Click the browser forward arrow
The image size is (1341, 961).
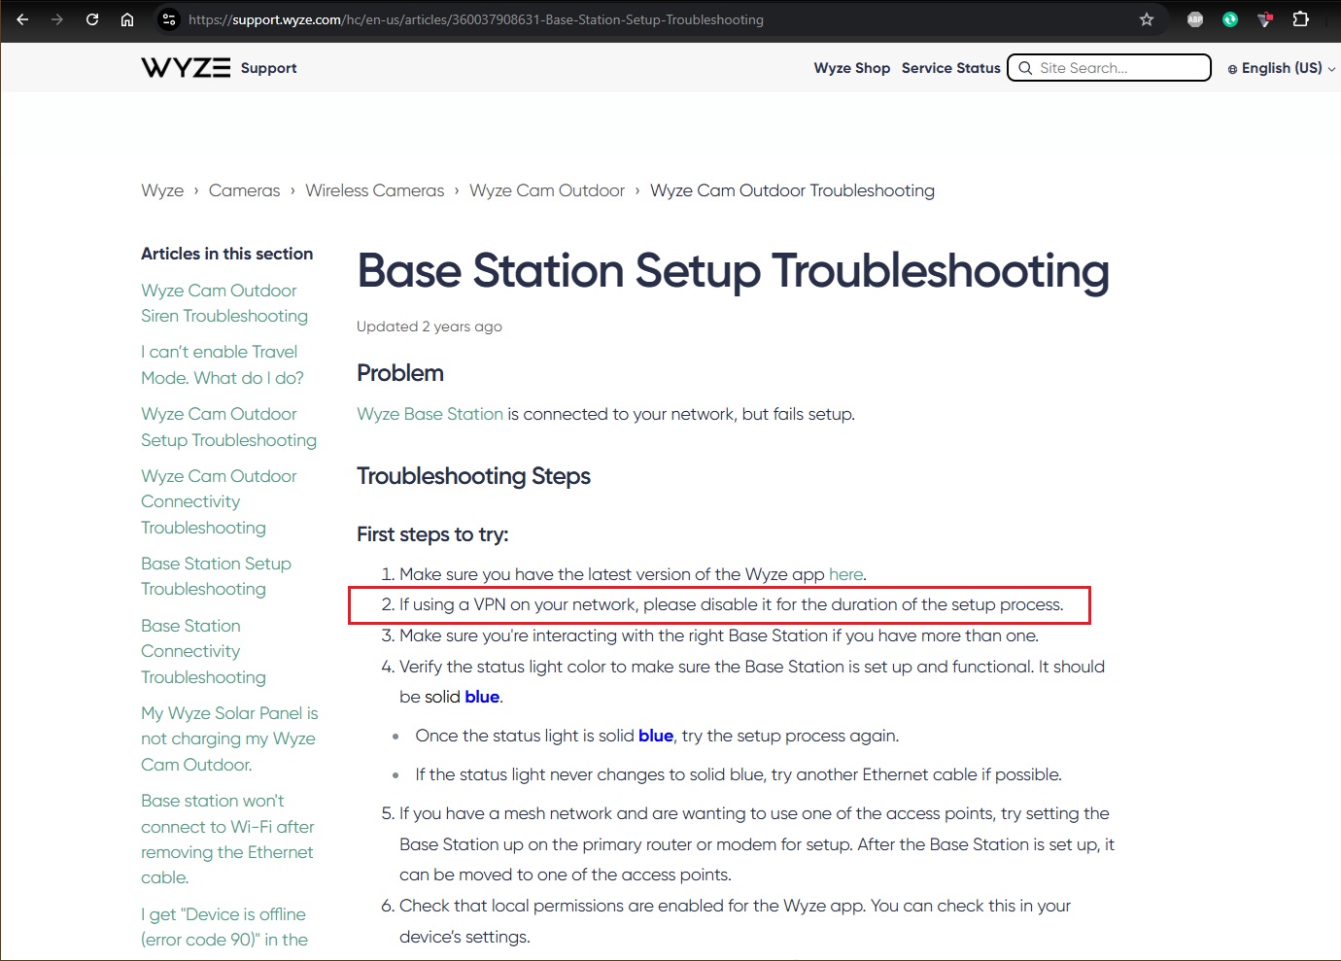pyautogui.click(x=57, y=19)
